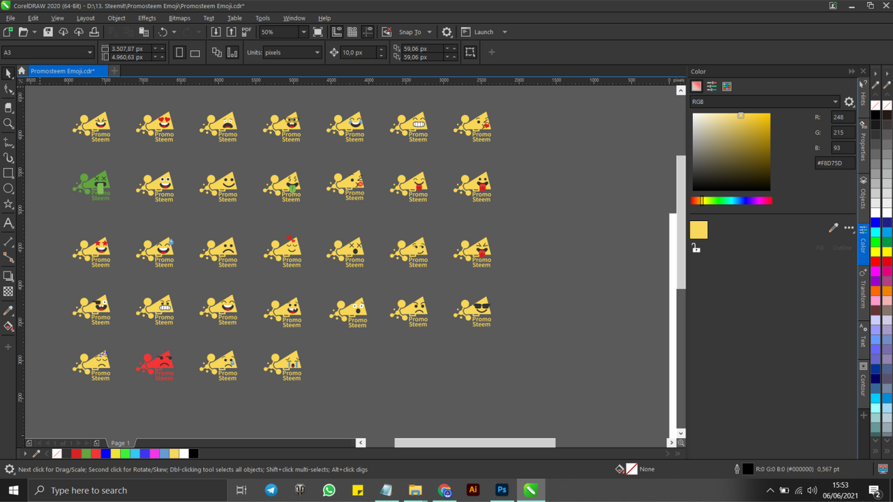Image resolution: width=893 pixels, height=502 pixels.
Task: Select the Polygon star tool
Action: 8,204
